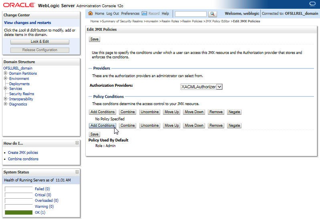Expand the Domain Partitions tree node
The width and height of the screenshot is (320, 219).
pos(6,73)
